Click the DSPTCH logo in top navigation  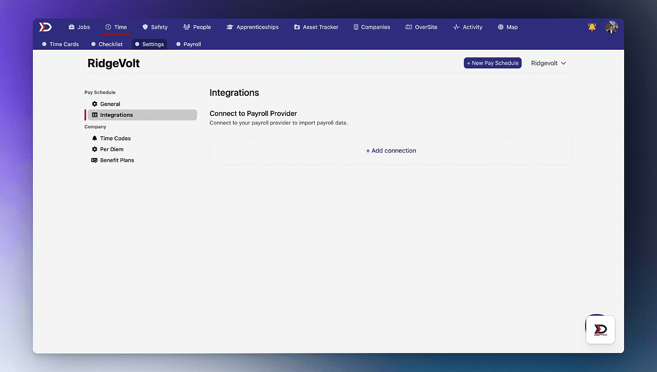click(x=45, y=27)
